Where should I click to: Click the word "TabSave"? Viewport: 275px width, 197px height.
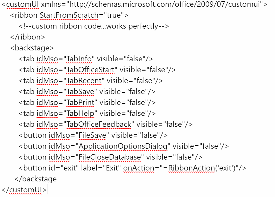coord(80,92)
